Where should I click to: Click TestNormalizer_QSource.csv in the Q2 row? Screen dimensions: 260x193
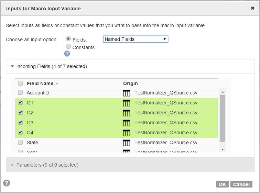(166, 113)
